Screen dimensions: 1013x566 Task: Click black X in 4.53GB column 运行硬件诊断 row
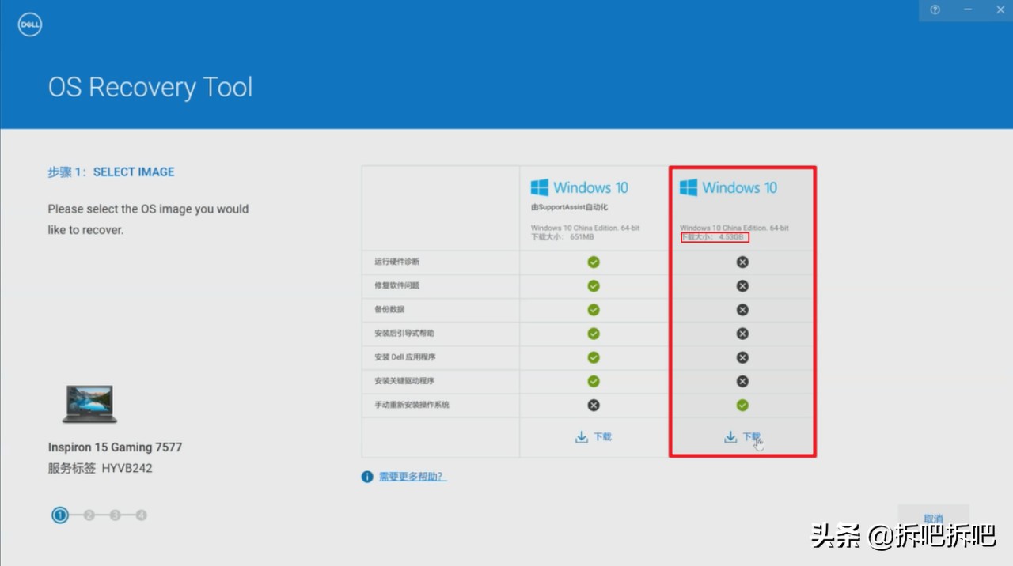click(x=742, y=262)
